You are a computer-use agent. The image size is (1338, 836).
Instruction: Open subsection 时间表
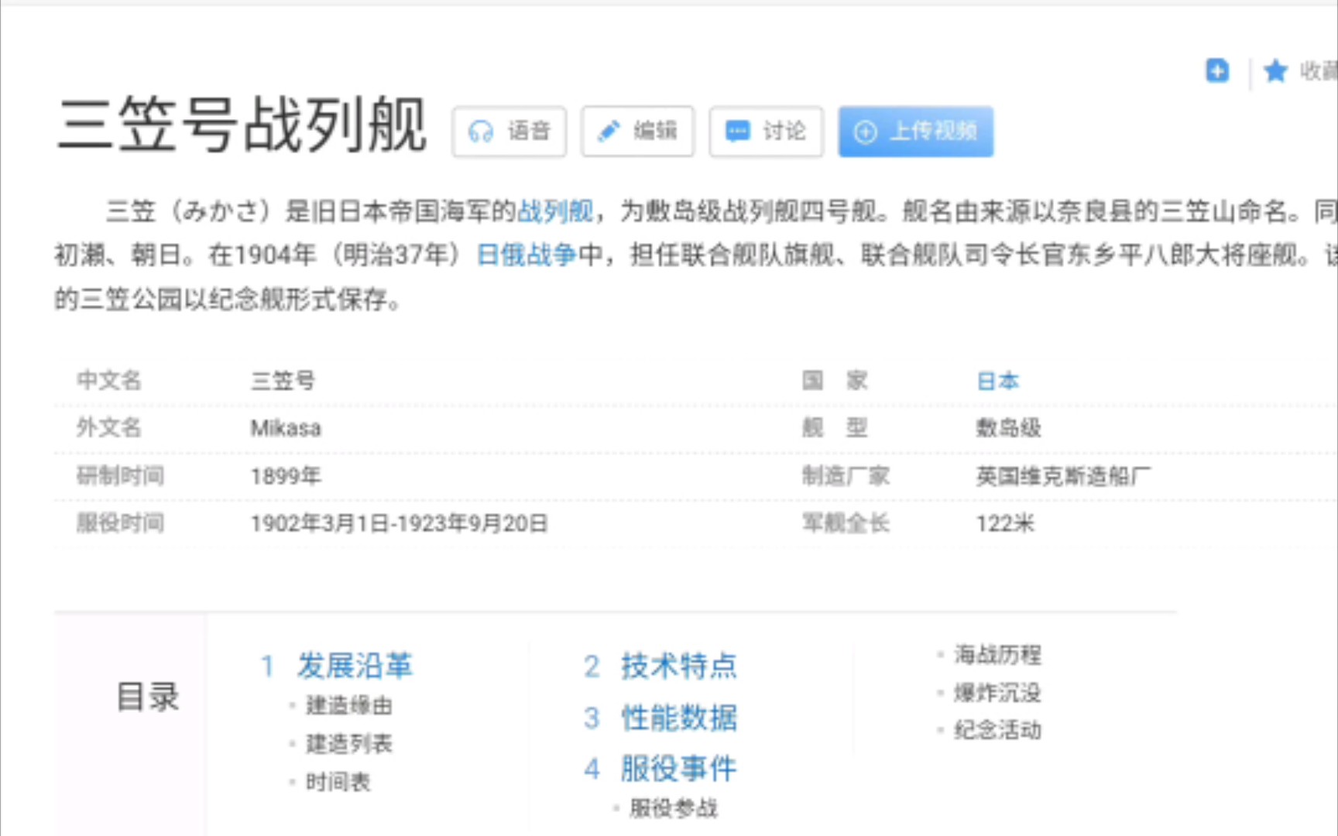coord(338,782)
